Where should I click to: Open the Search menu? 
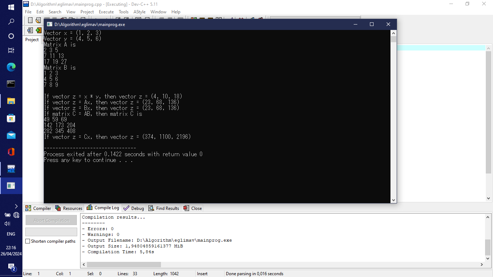[55, 12]
